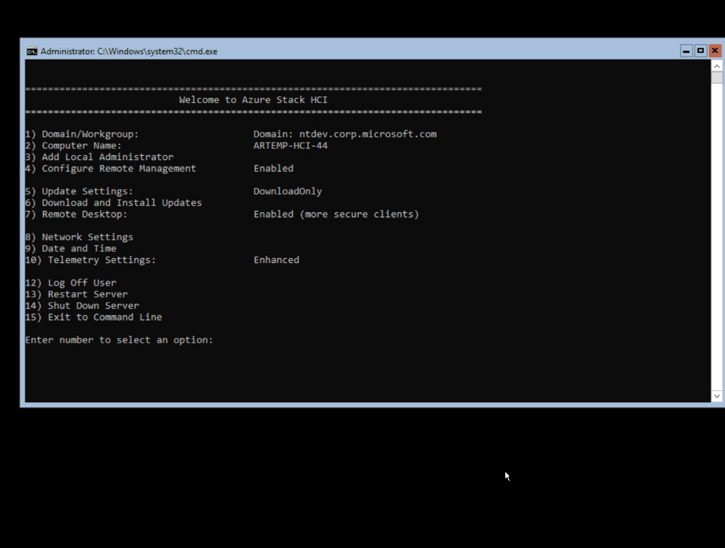The width and height of the screenshot is (725, 548).
Task: Click the scrollbar up arrow
Action: [x=717, y=66]
